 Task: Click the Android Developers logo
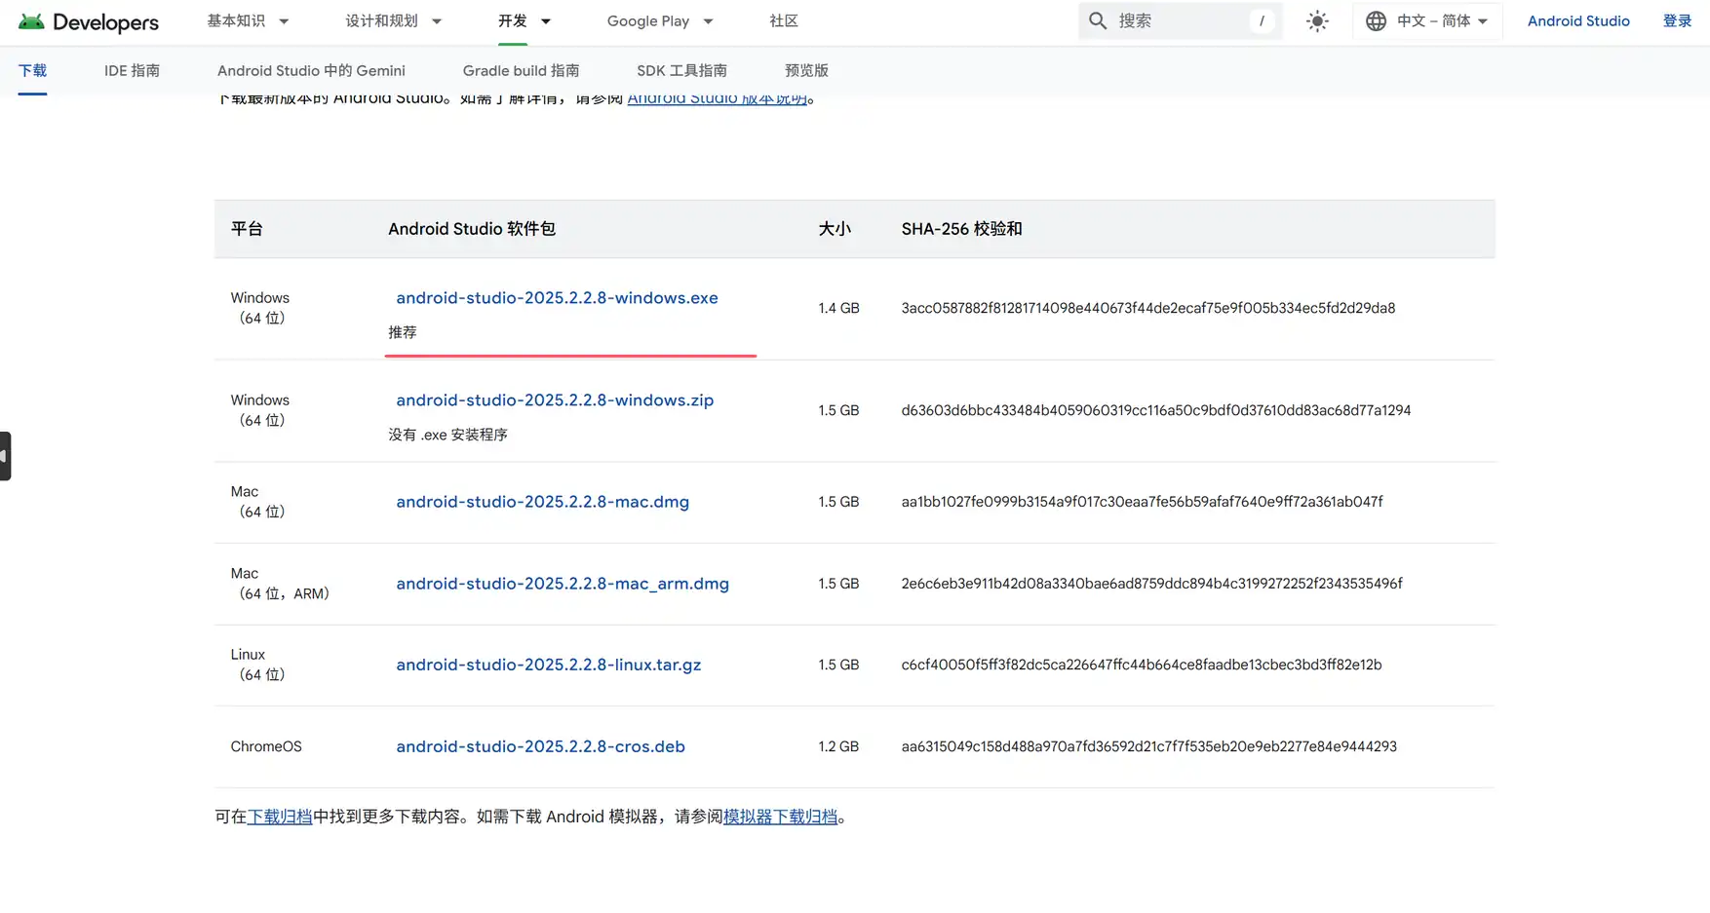pyautogui.click(x=88, y=21)
